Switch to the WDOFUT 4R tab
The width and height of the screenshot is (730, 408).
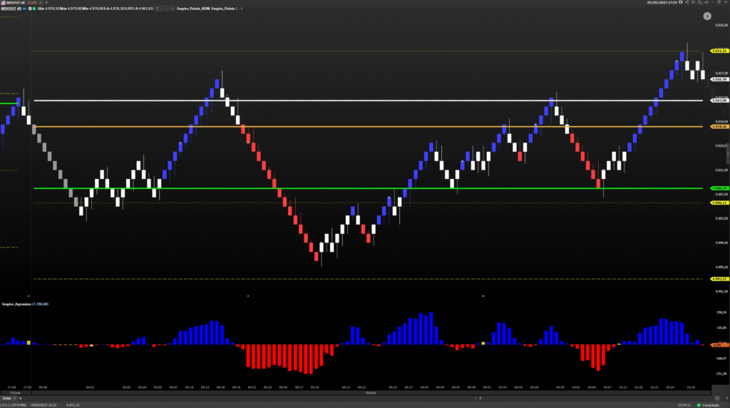pos(13,3)
